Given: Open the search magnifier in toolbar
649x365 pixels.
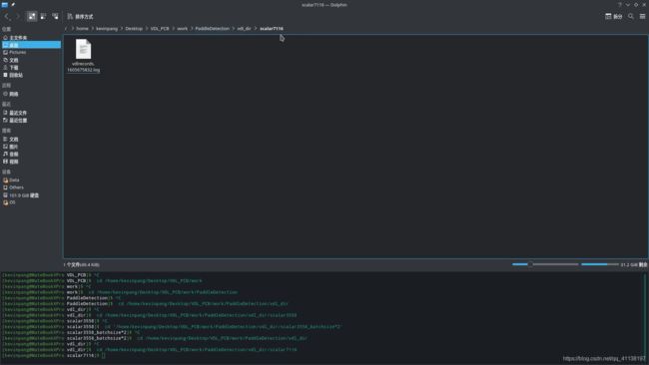Looking at the screenshot, I should point(631,17).
